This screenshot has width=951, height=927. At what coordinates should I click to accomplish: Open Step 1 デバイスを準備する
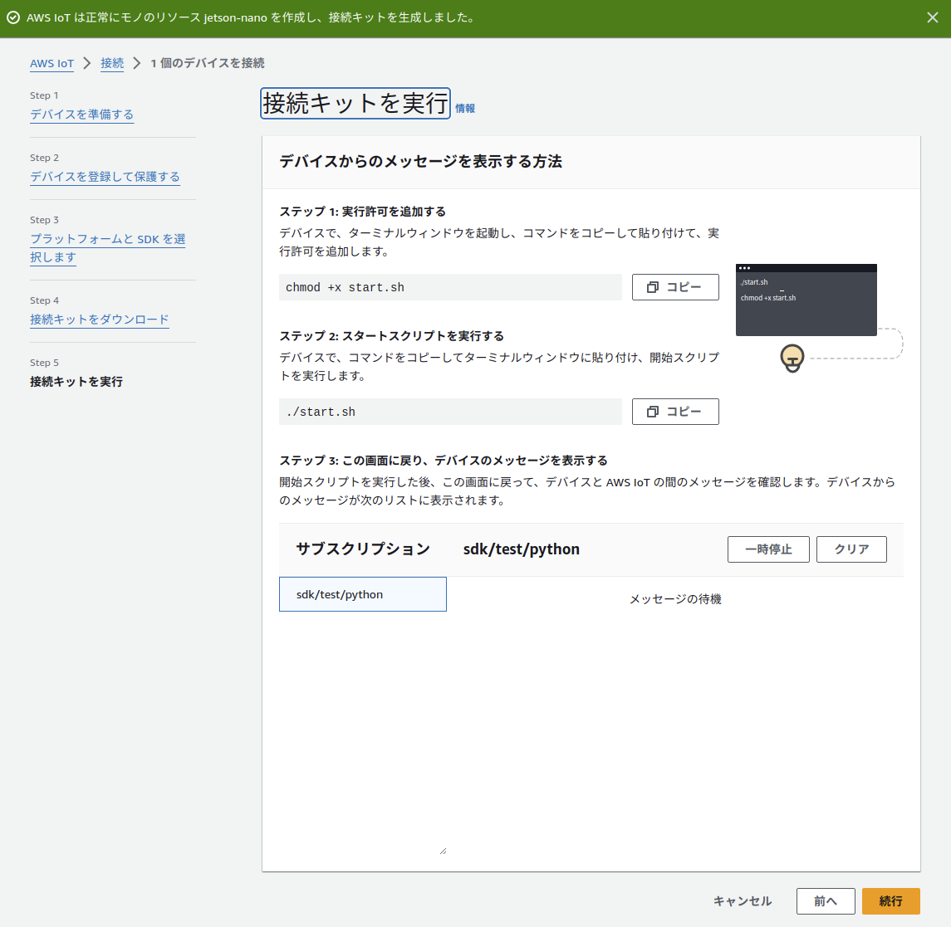click(x=81, y=115)
